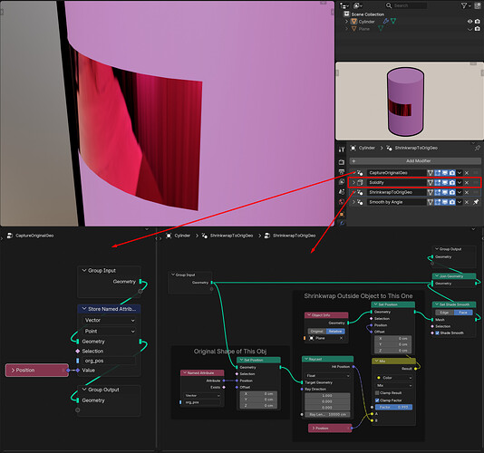The width and height of the screenshot is (484, 453).
Task: Clear the Plane object in Object Info node
Action: coord(341,338)
